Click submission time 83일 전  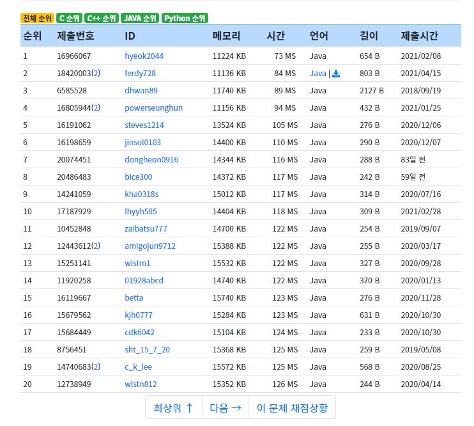413,160
